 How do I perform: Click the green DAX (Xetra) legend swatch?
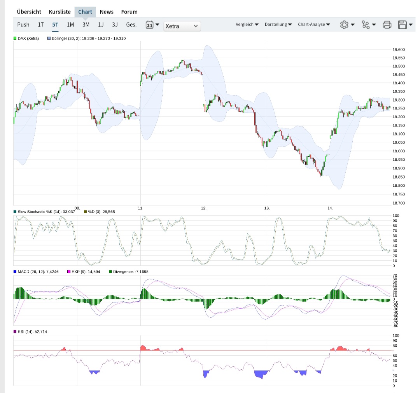(15, 39)
